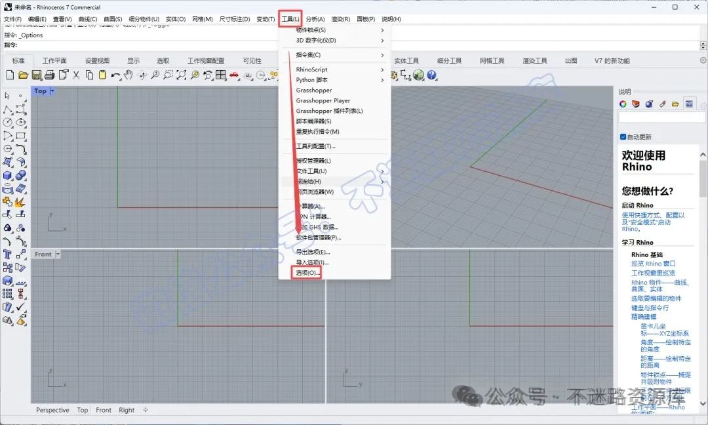
Task: Click the Explode icon in left sidebar
Action: pos(20,202)
